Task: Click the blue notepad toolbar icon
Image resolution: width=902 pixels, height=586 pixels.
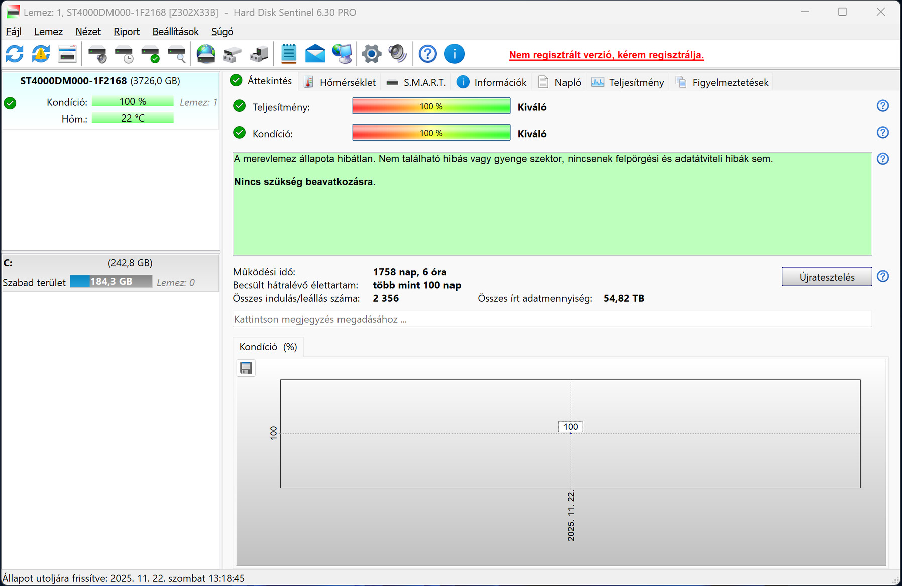Action: 289,54
